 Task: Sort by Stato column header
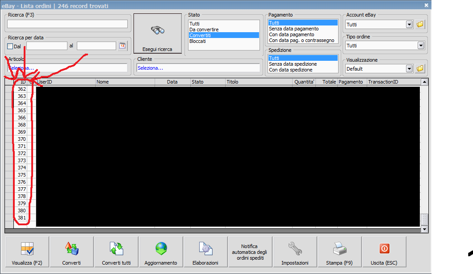click(208, 82)
